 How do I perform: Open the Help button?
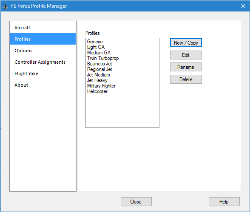pyautogui.click(x=224, y=202)
